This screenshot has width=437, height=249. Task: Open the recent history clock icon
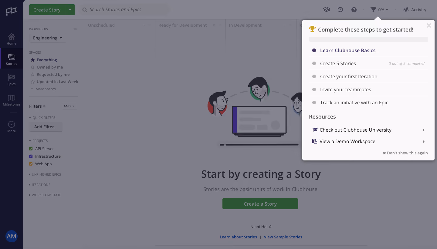(340, 10)
